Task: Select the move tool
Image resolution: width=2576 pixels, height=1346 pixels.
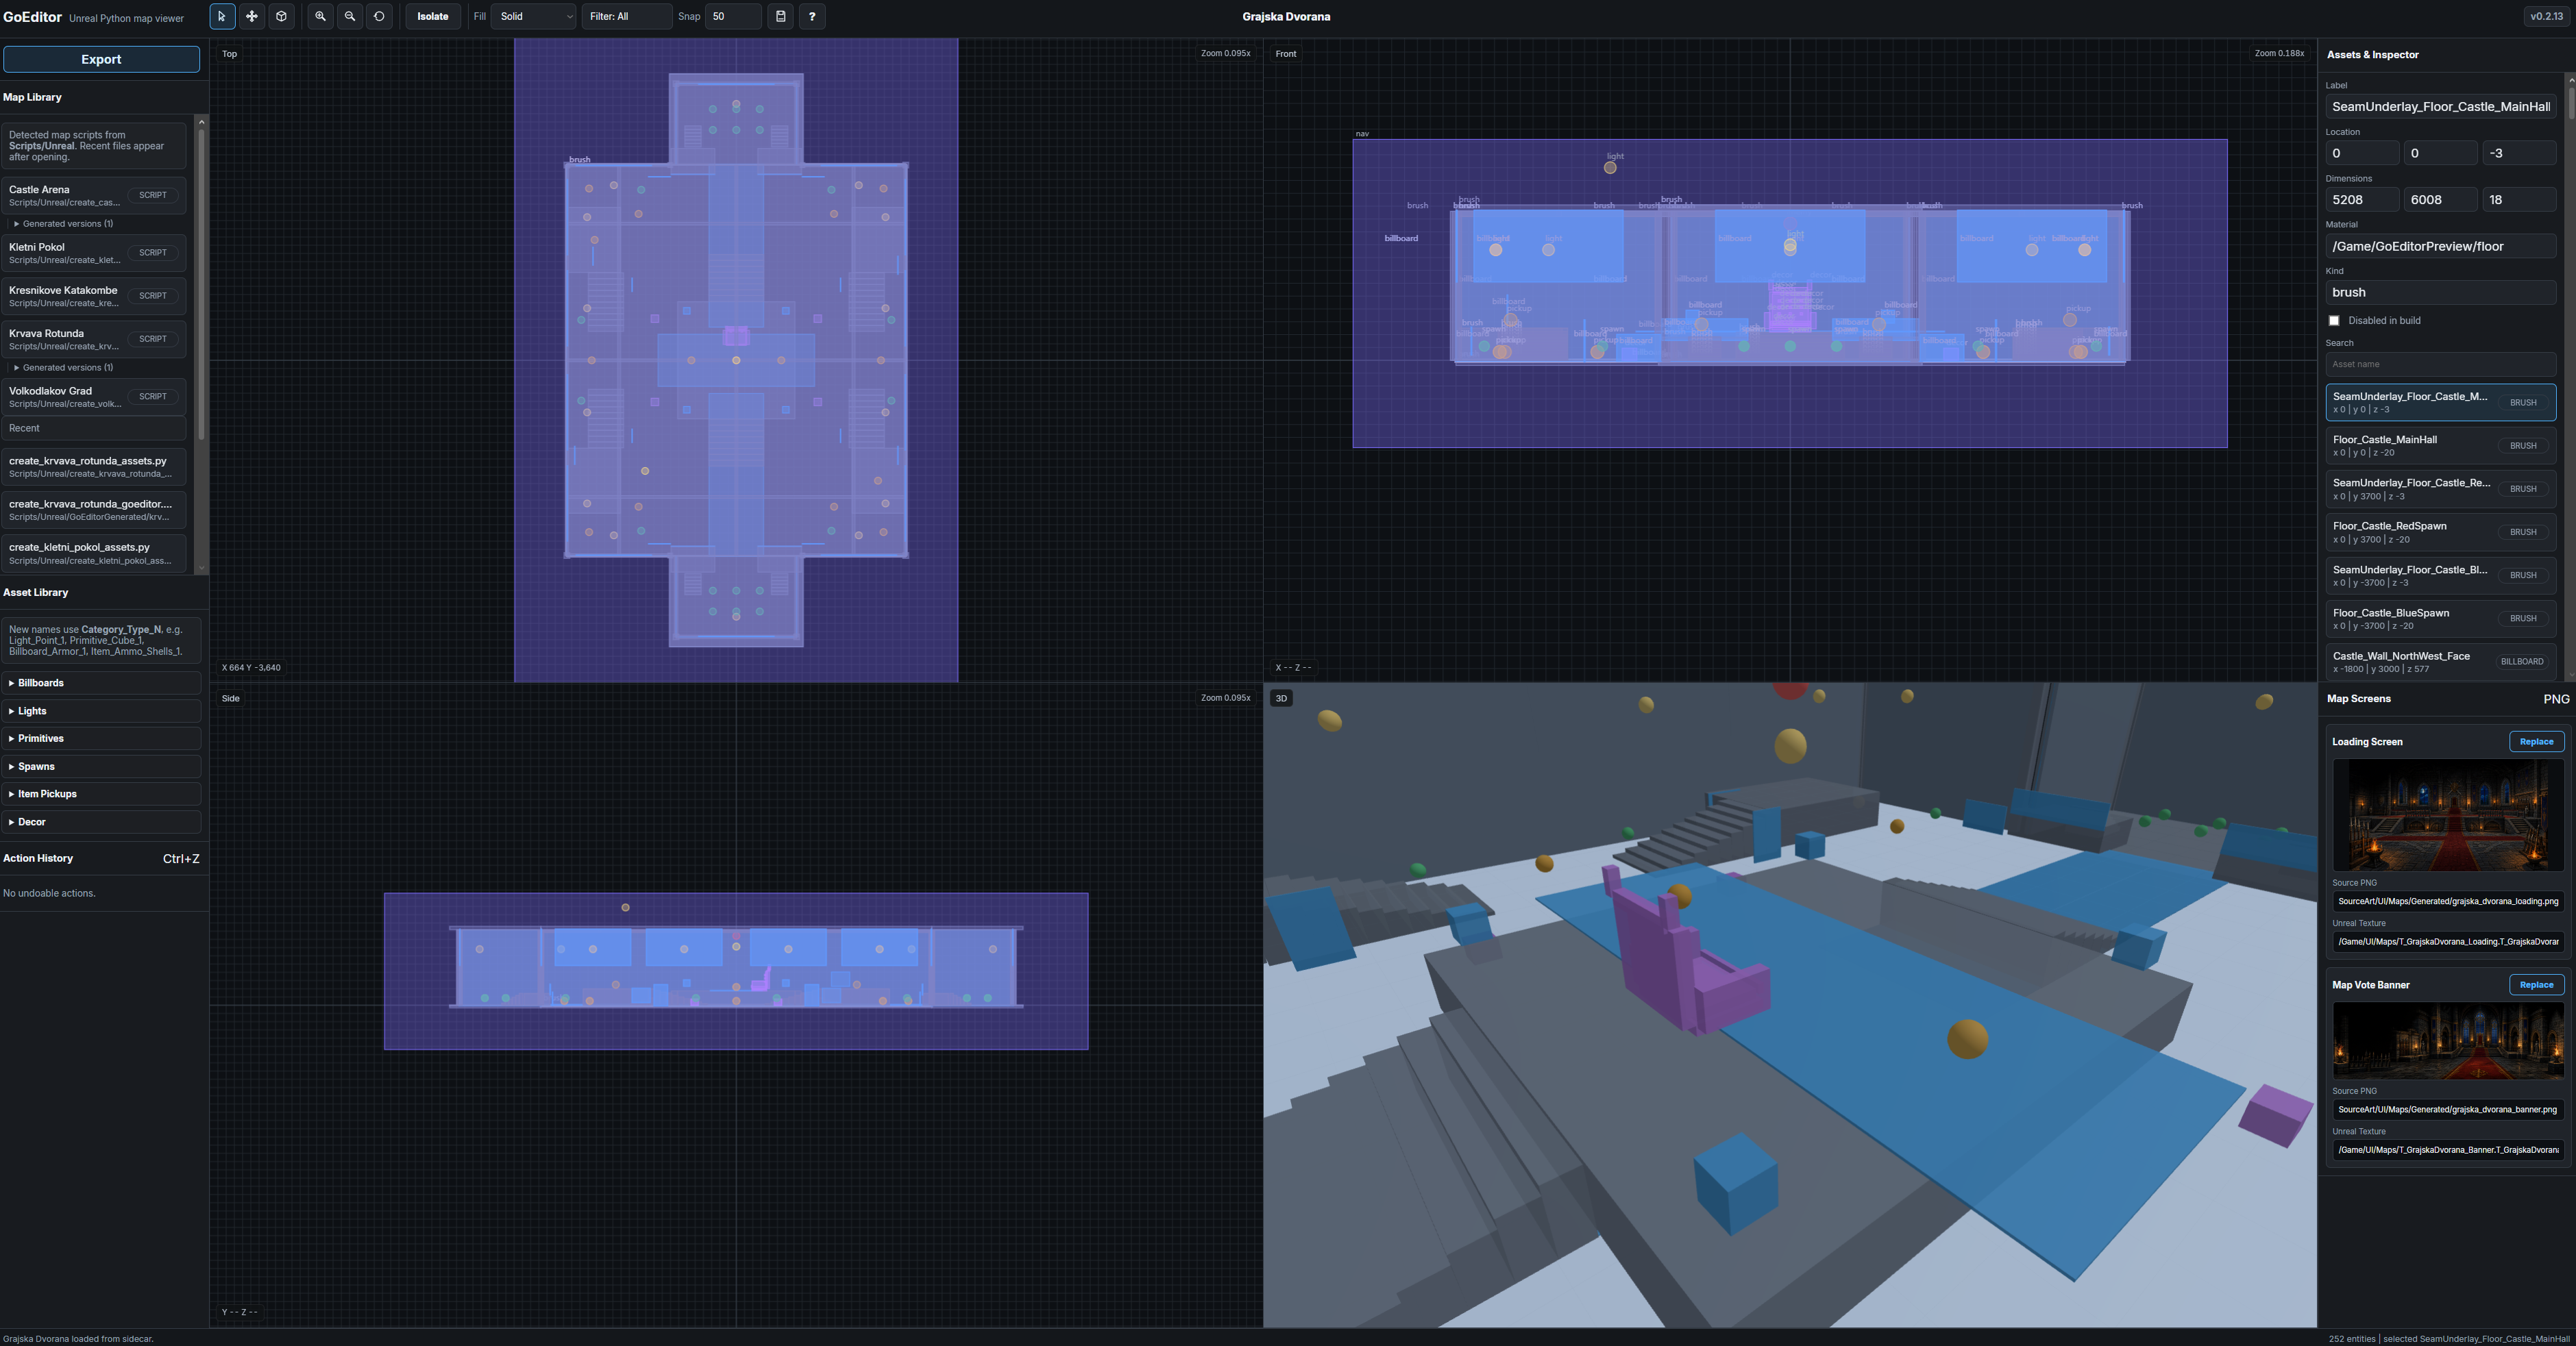Action: pos(252,16)
